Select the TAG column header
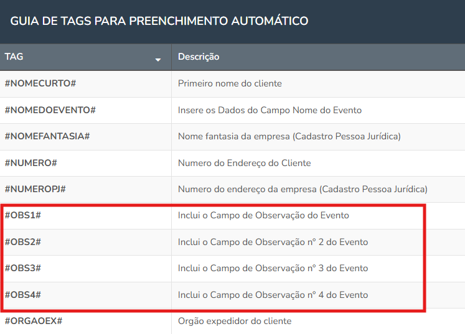This screenshot has width=465, height=334. point(86,57)
